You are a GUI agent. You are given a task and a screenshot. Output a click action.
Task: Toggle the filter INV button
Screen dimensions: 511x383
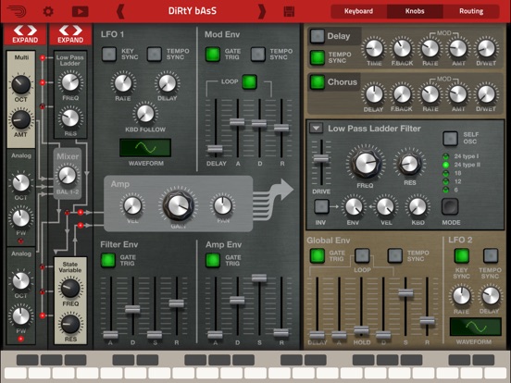tap(321, 206)
